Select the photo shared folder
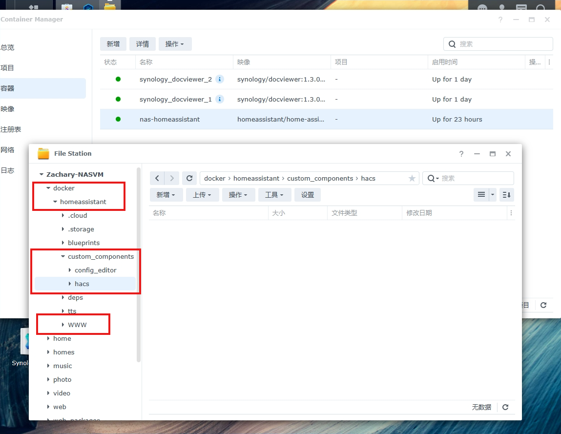Screen dimensions: 561x434 click(62, 379)
